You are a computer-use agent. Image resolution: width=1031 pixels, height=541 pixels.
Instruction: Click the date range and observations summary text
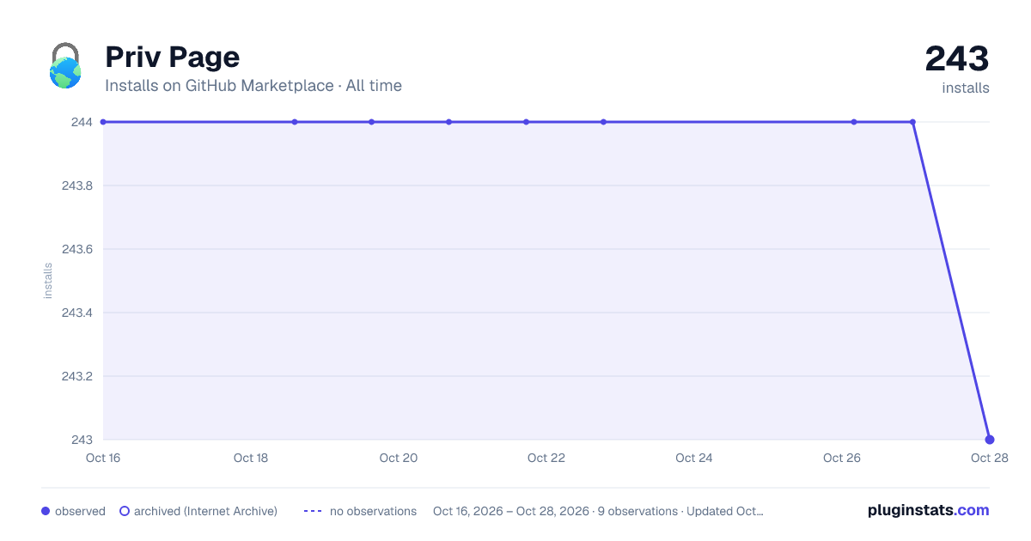click(x=598, y=511)
